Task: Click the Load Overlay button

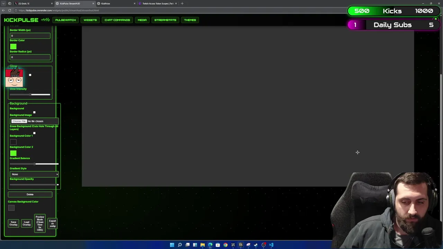Action: 27,223
